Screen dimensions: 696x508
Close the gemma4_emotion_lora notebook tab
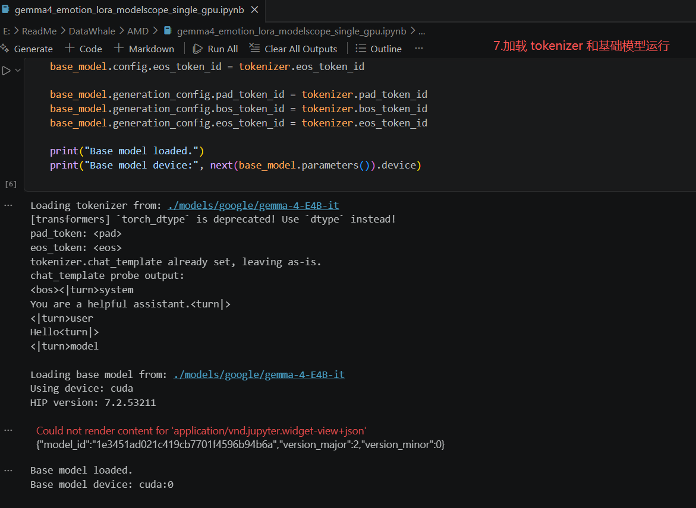pyautogui.click(x=255, y=9)
